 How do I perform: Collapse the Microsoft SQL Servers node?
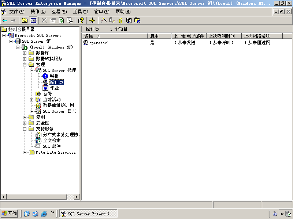click(x=4, y=35)
